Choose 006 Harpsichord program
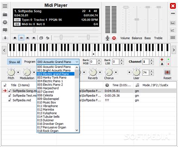This screenshot has height=147, width=178. (x=56, y=88)
